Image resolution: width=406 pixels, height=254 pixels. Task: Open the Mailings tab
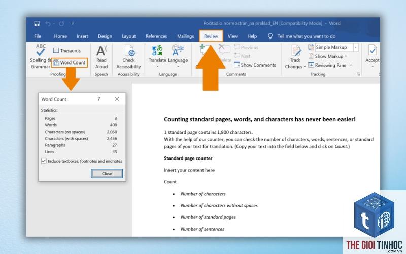[185, 36]
